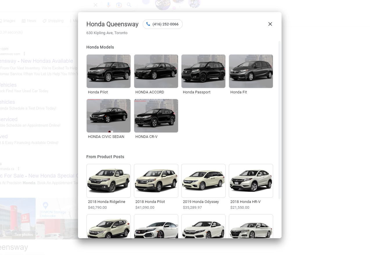View the 2018 Honda Ridgeline product post
Image resolution: width=370 pixels, height=255 pixels.
click(108, 181)
